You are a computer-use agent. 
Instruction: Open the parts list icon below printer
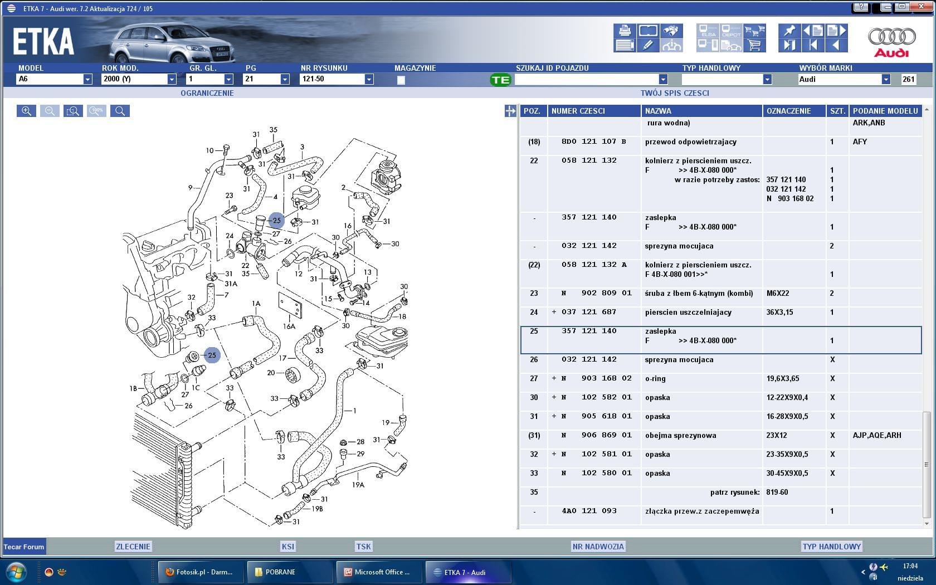[625, 45]
